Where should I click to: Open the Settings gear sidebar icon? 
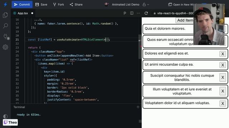point(5,47)
